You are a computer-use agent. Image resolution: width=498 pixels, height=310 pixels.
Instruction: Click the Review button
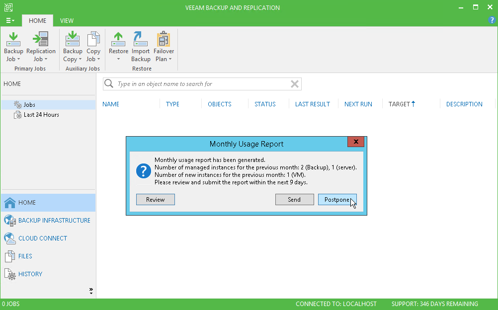point(155,200)
